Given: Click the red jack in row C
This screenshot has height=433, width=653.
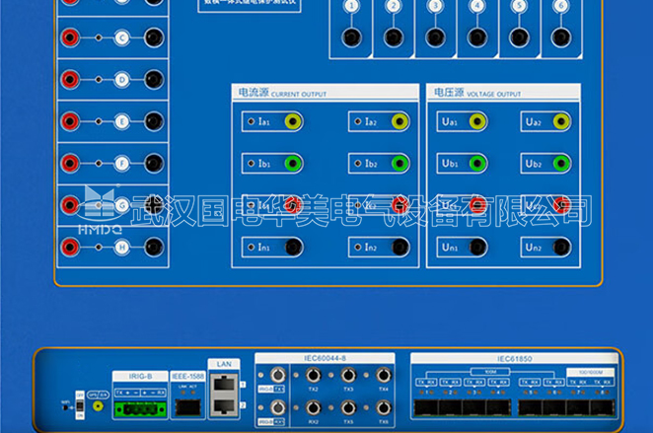Looking at the screenshot, I should pos(70,37).
